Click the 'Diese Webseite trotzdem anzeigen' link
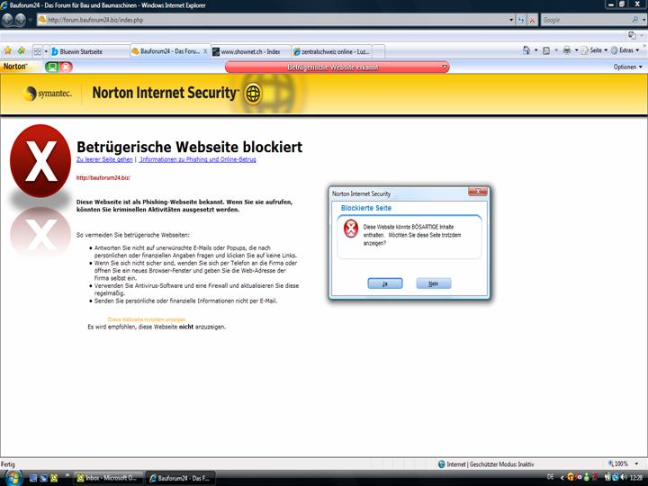This screenshot has height=486, width=648. coord(147,319)
